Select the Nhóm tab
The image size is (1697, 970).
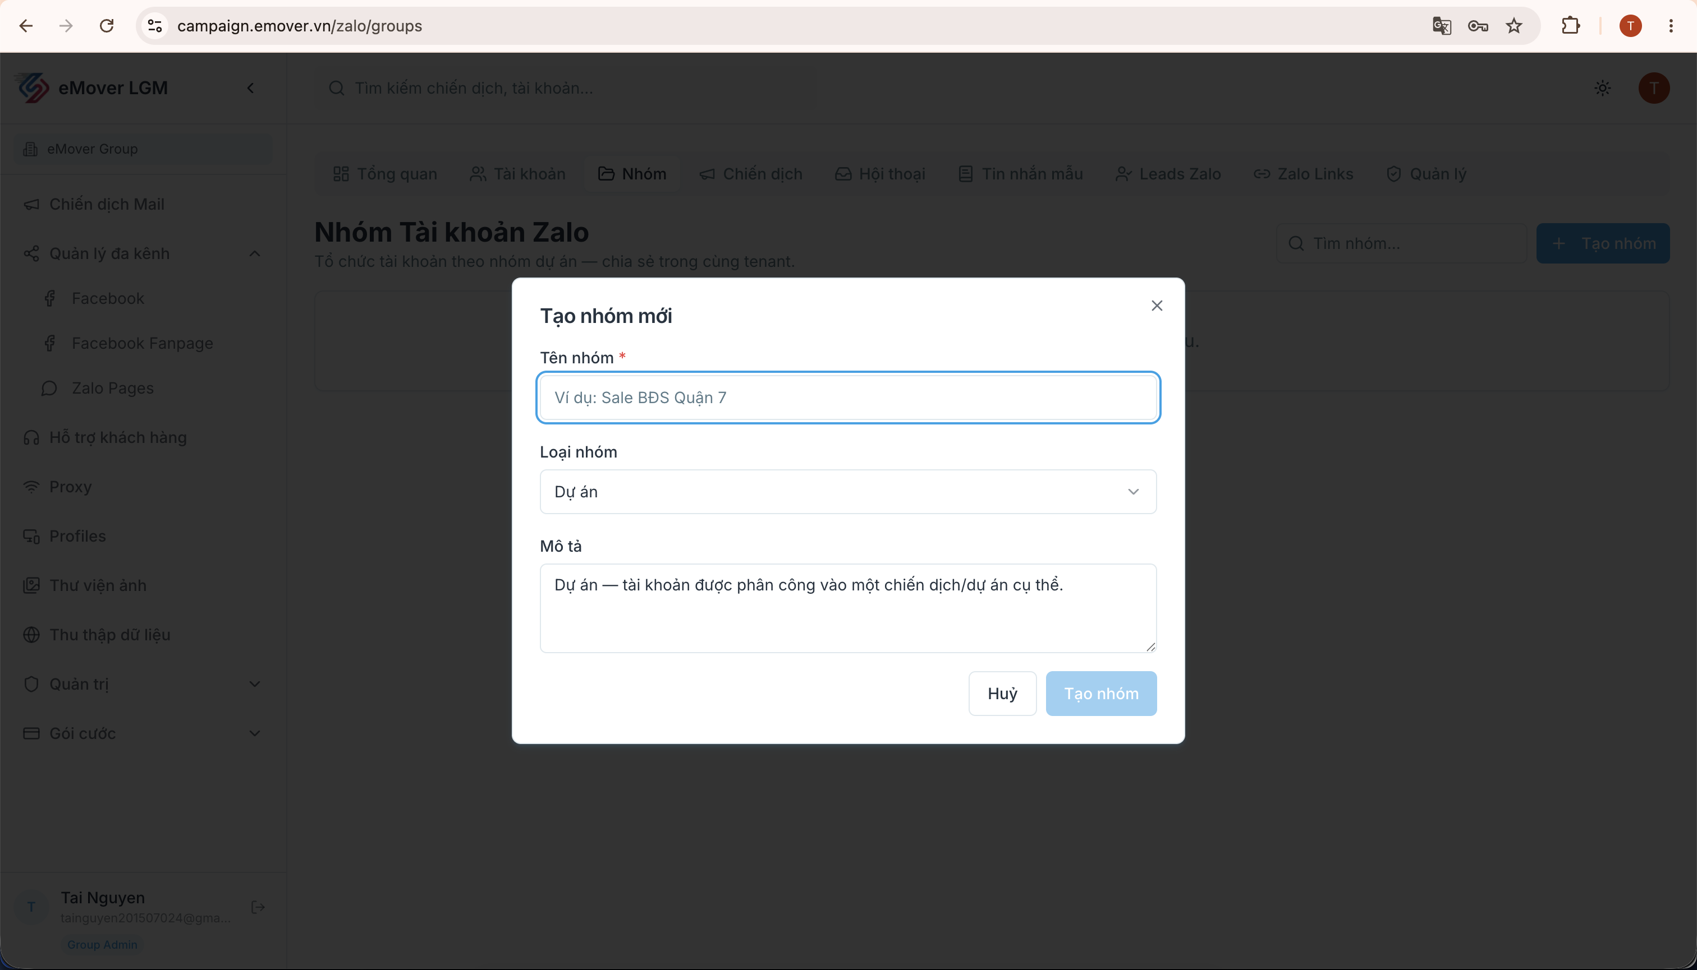[632, 174]
